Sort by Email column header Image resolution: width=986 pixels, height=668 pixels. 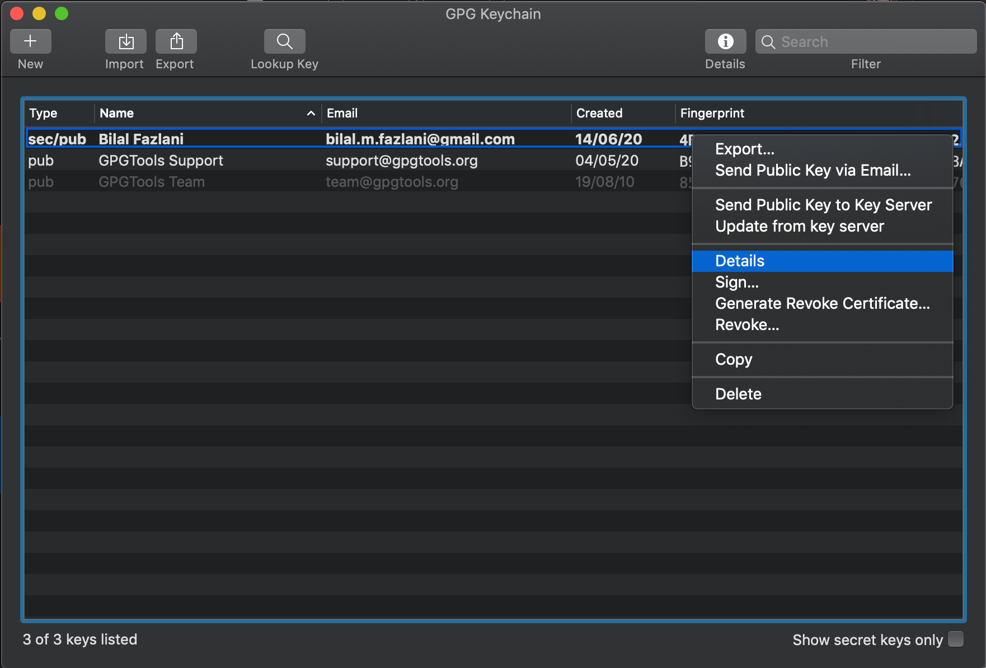[446, 113]
